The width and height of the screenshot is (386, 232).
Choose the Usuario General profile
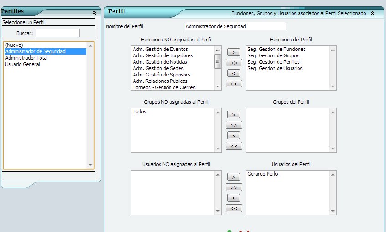(22, 64)
